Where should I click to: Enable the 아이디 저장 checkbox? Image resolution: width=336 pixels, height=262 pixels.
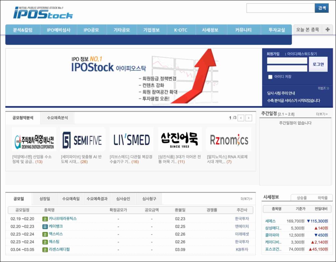[270, 77]
